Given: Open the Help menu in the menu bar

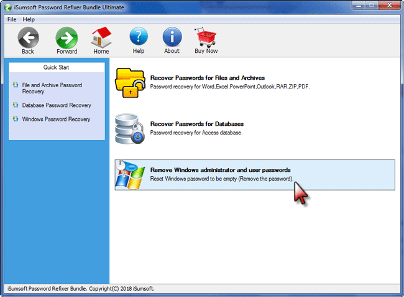Looking at the screenshot, I should click(x=29, y=19).
